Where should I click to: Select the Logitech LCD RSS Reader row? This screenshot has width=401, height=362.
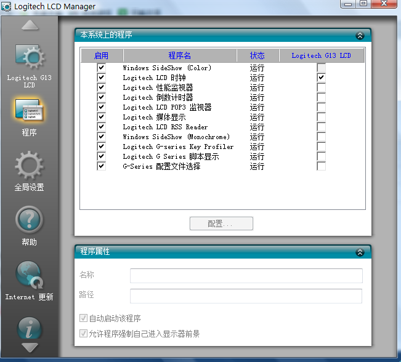[x=165, y=127]
